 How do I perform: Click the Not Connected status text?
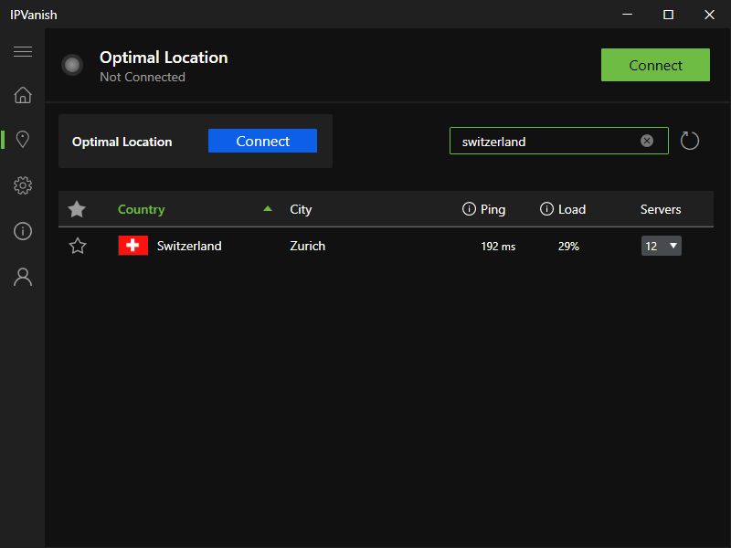point(143,77)
